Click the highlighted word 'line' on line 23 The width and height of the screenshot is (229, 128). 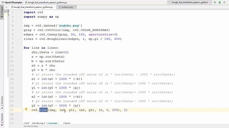click(x=43, y=110)
